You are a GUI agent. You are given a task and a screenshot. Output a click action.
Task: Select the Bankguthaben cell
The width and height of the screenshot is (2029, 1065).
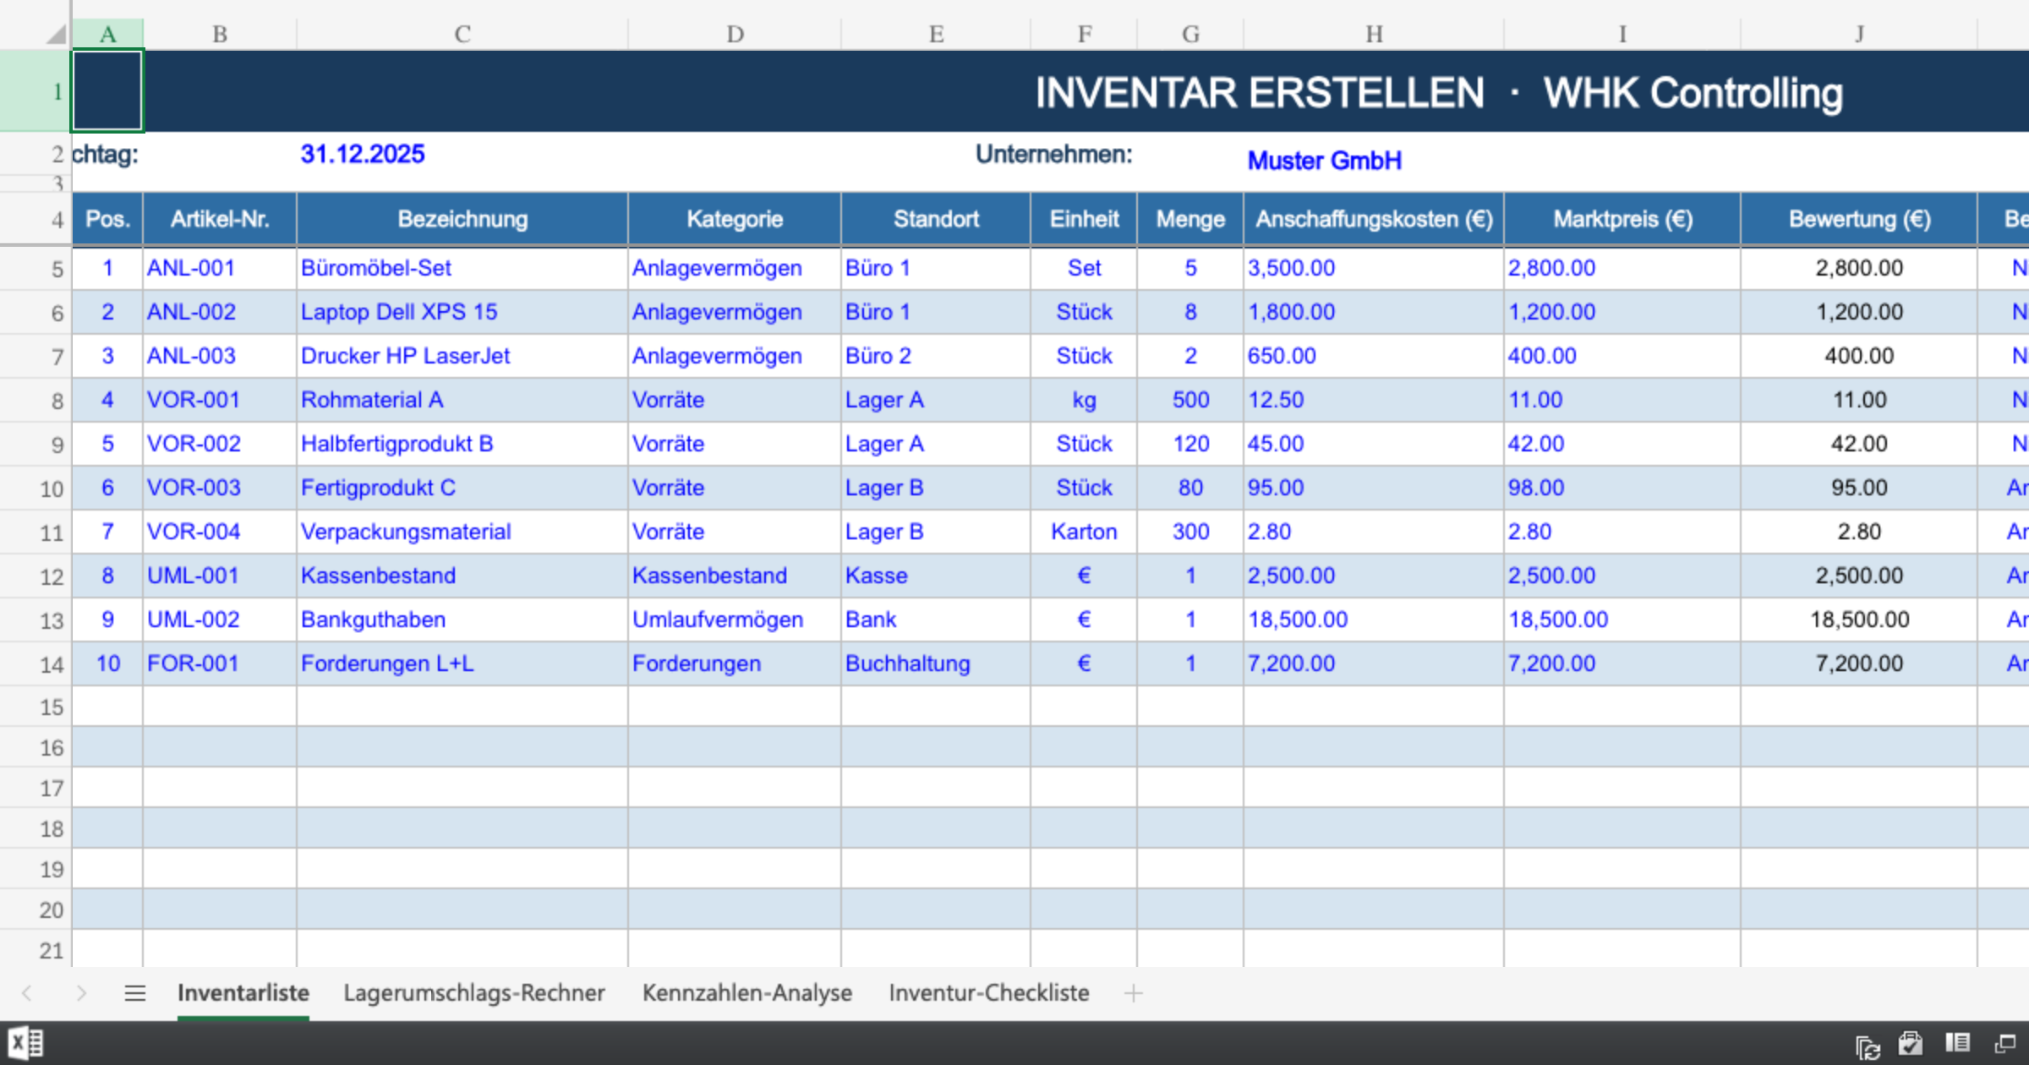462,620
